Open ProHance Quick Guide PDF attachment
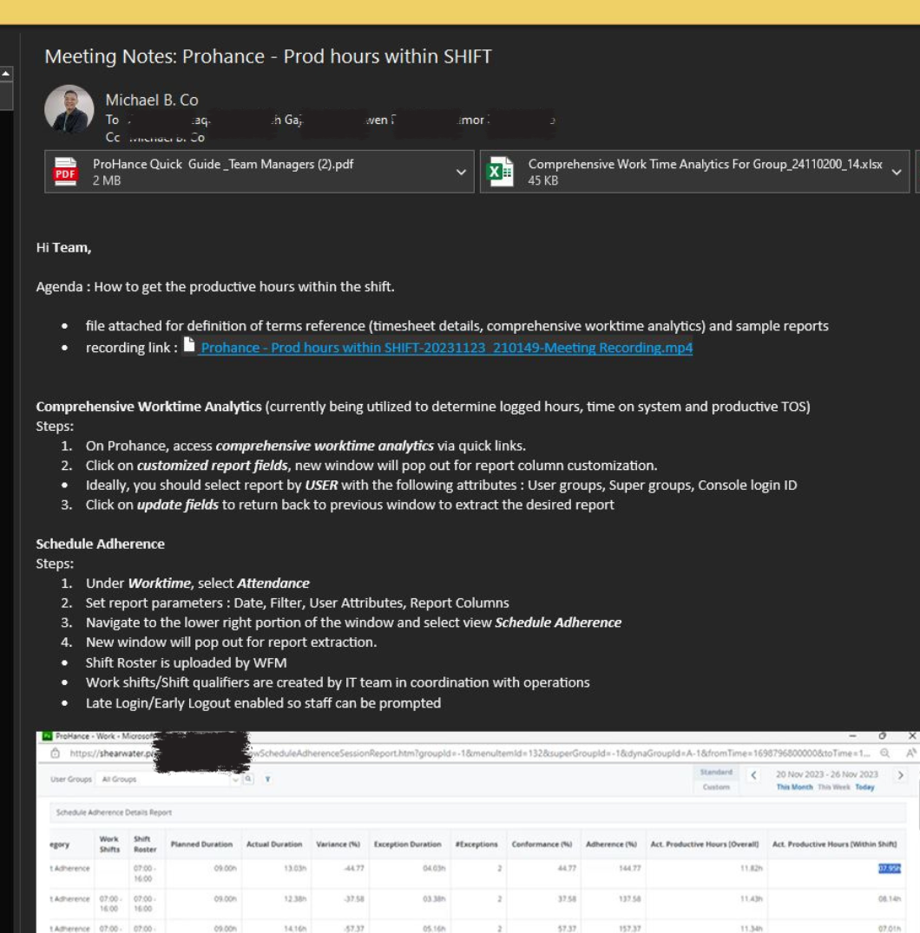The height and width of the screenshot is (933, 920). pyautogui.click(x=259, y=172)
